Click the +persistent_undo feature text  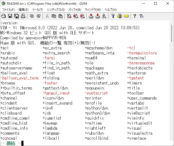tap(102, 83)
